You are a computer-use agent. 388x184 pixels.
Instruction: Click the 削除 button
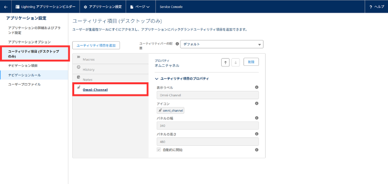pyautogui.click(x=251, y=62)
